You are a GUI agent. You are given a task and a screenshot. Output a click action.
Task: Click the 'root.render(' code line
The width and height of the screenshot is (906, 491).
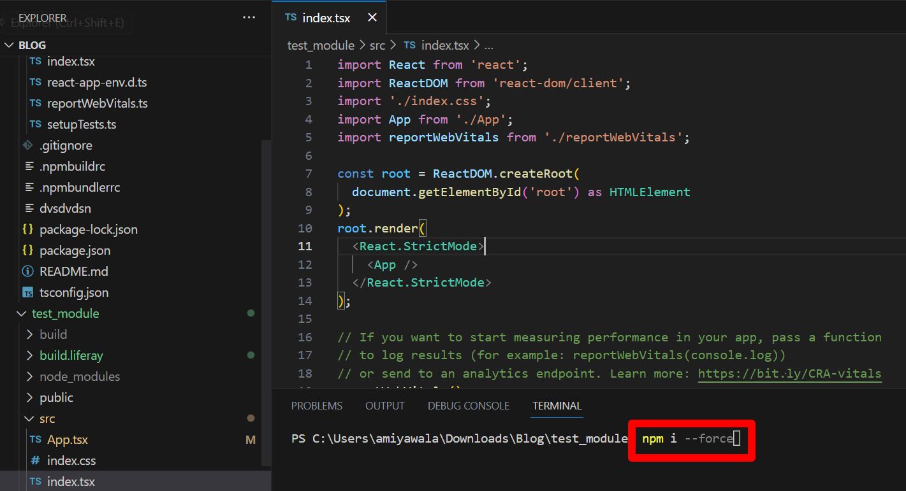pyautogui.click(x=382, y=228)
